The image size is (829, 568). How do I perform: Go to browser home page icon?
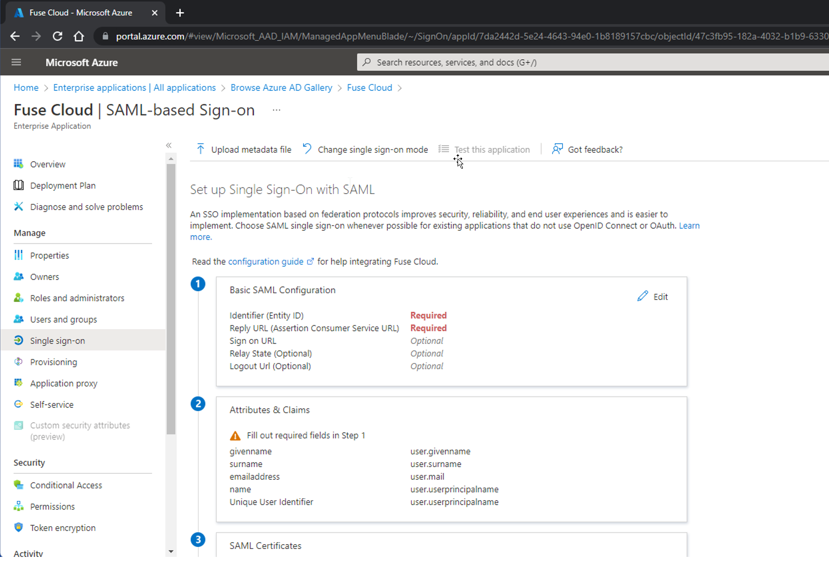[79, 36]
